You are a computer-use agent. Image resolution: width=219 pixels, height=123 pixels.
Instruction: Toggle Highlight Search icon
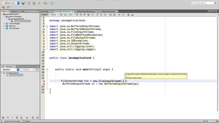pyautogui.click(x=88, y=15)
